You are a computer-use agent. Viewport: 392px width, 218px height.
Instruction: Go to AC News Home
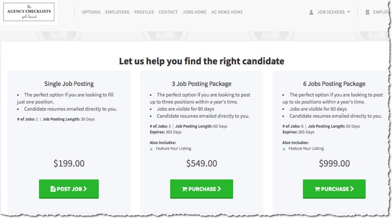pyautogui.click(x=227, y=12)
